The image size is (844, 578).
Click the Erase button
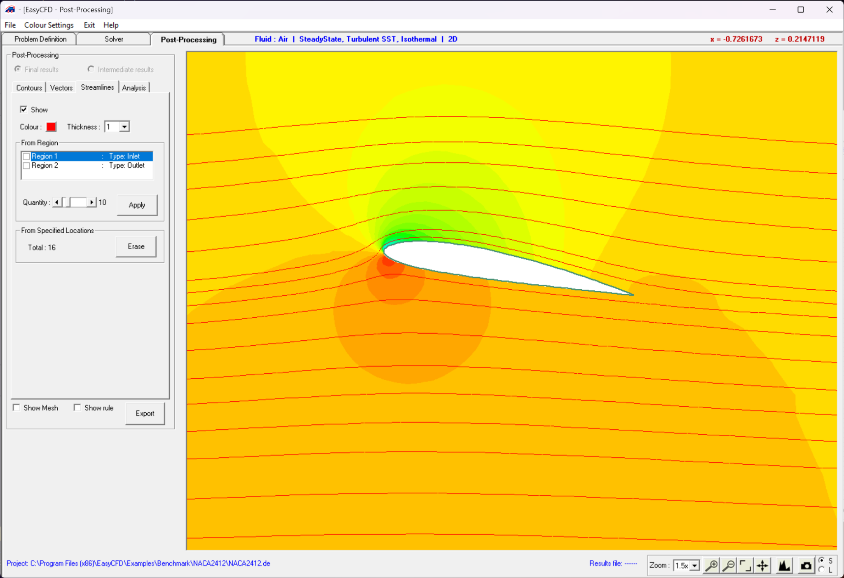pos(136,246)
